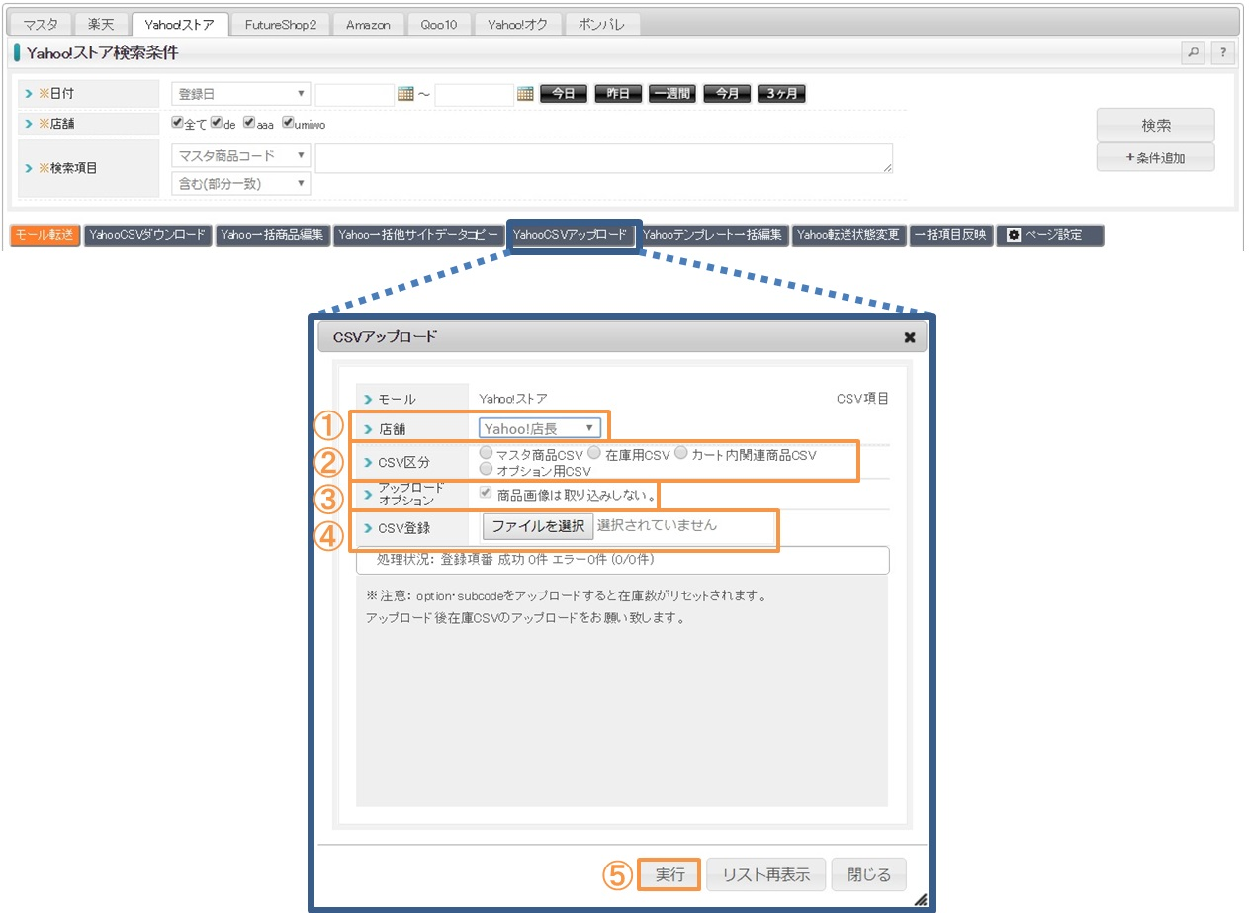This screenshot has height=913, width=1249.
Task: Close the CSVアップロード dialog with the X
Action: [910, 337]
